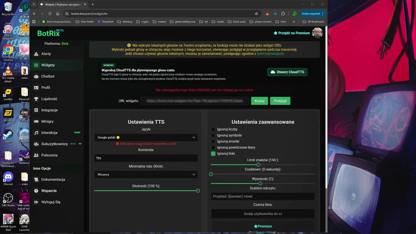This screenshot has width=416, height=234.
Task: Enable Ignoruj powtórzone litery checkbox
Action: [213, 148]
